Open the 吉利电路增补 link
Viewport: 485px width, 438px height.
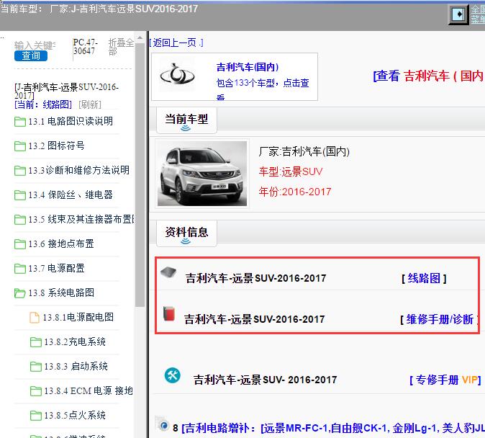pyautogui.click(x=333, y=429)
